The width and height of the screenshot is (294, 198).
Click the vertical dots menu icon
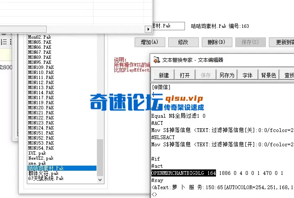[10, 42]
